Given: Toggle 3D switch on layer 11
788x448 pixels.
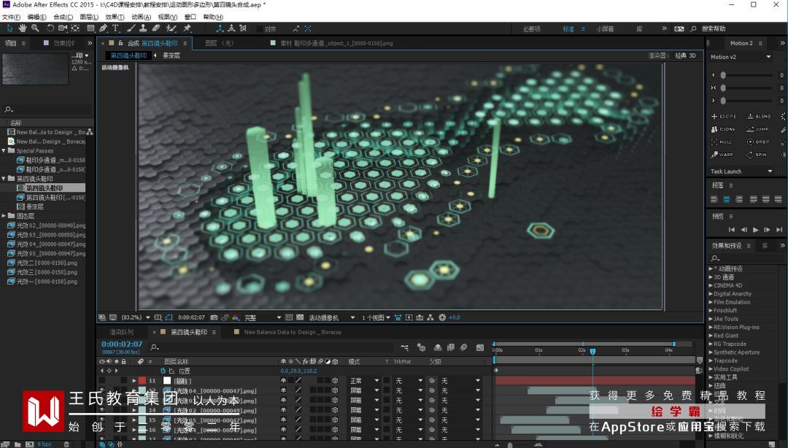Looking at the screenshot, I should pyautogui.click(x=335, y=381).
